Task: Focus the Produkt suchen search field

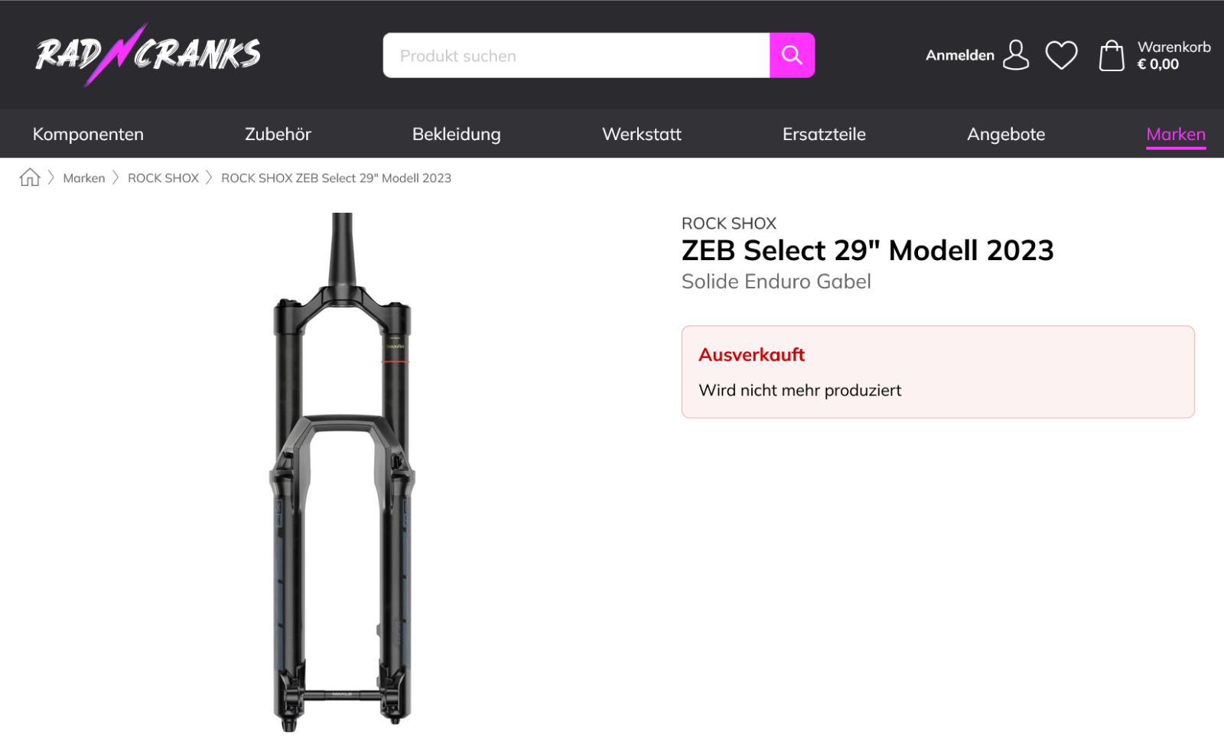Action: (x=576, y=55)
